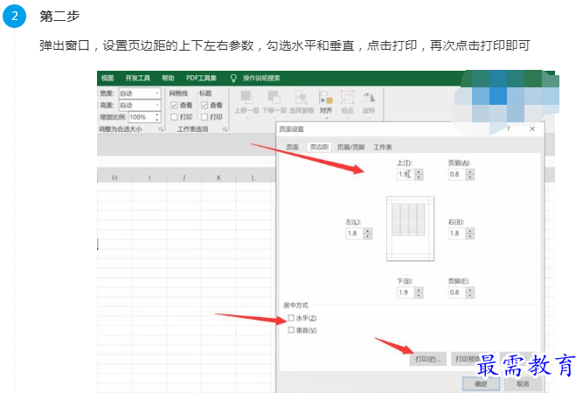
Task: Click the 对齐 (Align) ribbon icon
Action: click(x=326, y=97)
